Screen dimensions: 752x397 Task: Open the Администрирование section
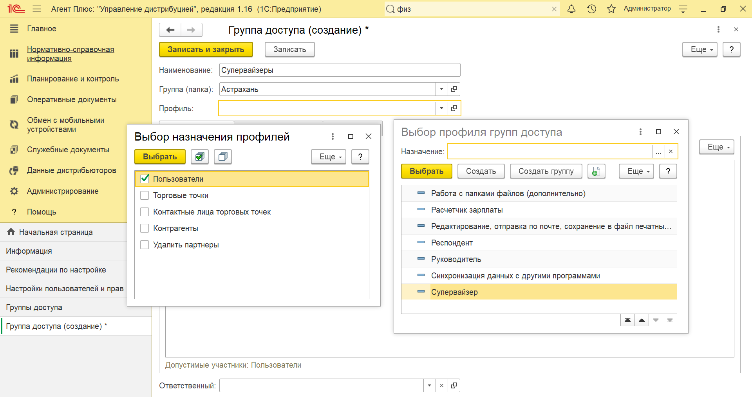tap(63, 191)
